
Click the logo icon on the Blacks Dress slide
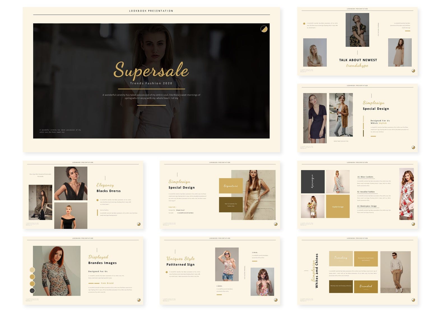pos(139,224)
